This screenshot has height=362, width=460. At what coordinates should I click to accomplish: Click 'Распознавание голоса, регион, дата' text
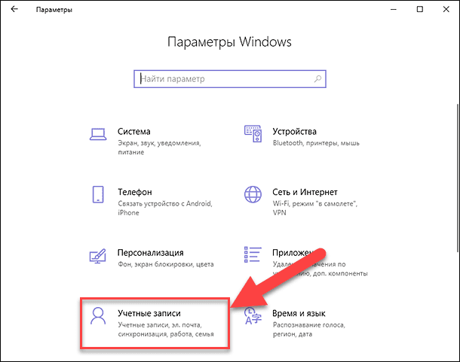(309, 330)
